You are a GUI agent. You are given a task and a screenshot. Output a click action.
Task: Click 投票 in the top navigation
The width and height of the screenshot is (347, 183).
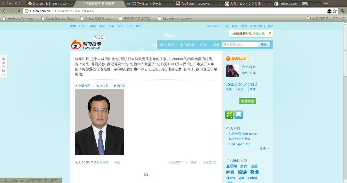pyautogui.click(x=111, y=26)
